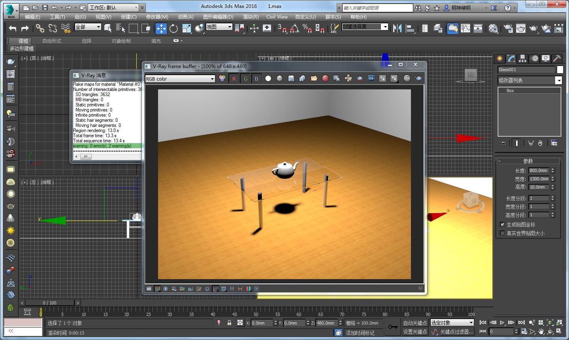Click the 多边形建模 panel button
This screenshot has height=340, width=569.
point(22,49)
